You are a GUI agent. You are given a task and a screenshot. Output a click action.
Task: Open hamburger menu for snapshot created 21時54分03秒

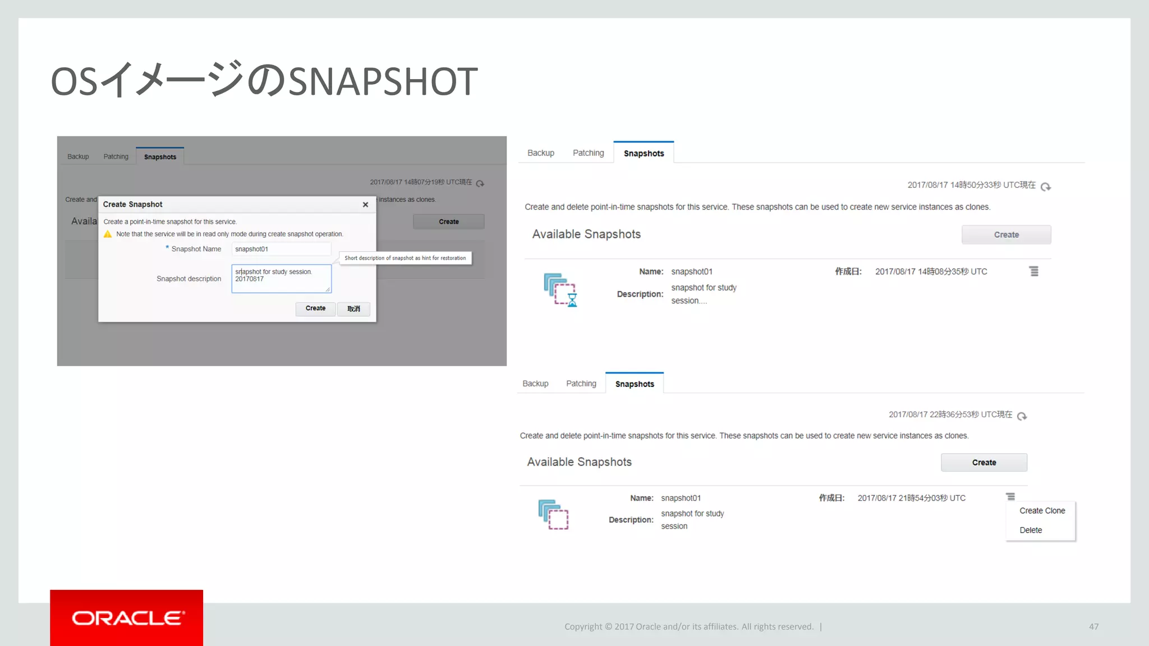pyautogui.click(x=1010, y=497)
